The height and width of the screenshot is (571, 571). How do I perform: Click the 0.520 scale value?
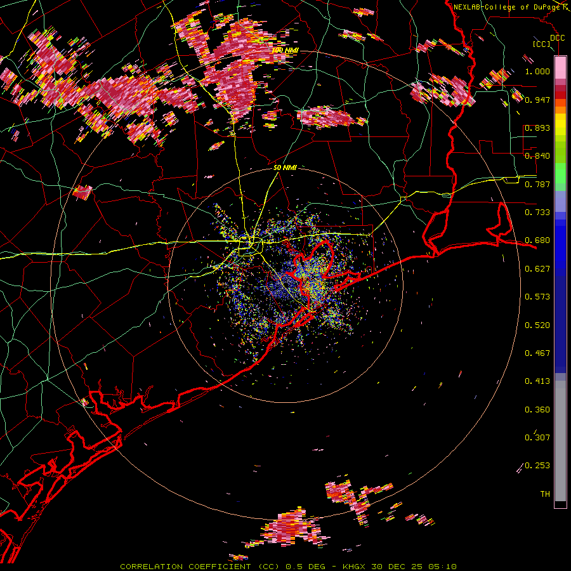[x=537, y=325]
